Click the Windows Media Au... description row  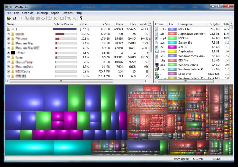[x=192, y=56]
